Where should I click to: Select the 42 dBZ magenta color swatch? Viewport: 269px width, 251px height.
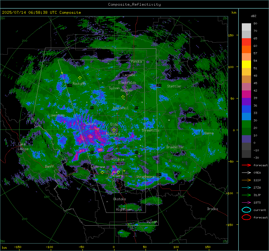[246, 94]
